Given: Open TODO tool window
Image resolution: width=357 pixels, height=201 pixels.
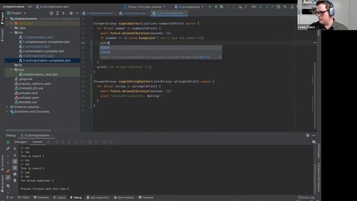Looking at the screenshot, I should [x=23, y=198].
